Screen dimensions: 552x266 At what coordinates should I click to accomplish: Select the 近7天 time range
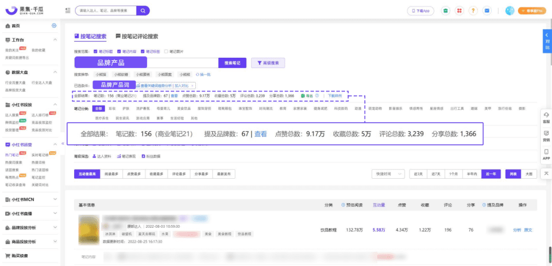[436, 174]
